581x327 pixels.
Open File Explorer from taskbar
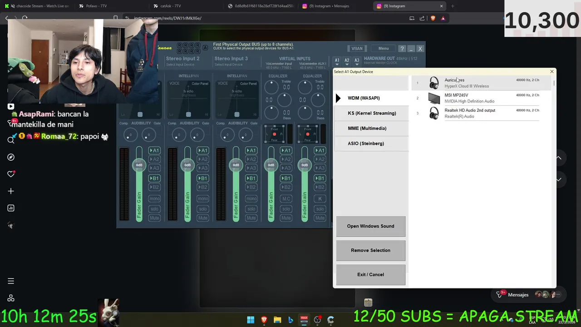point(277,320)
